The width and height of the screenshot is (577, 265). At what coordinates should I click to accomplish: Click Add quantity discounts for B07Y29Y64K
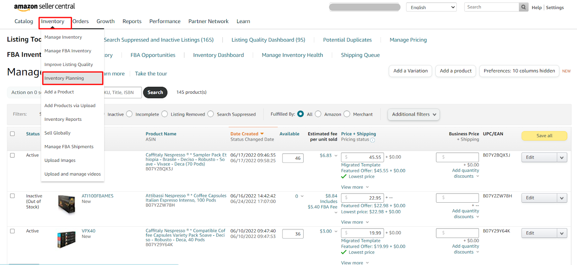(466, 249)
